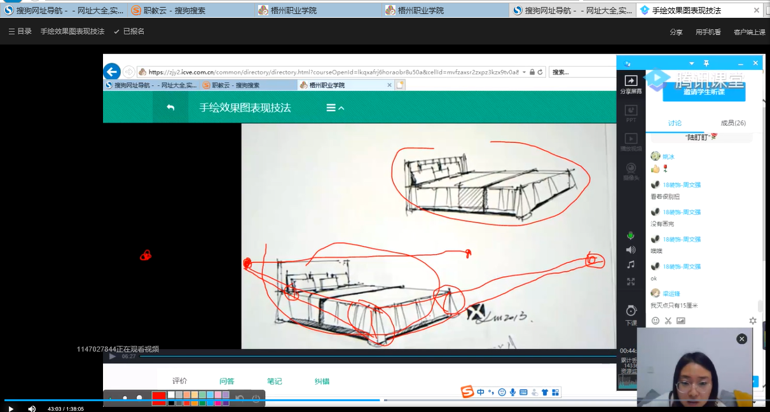
Task: Mute the recording with the bottom volume icon
Action: (32, 408)
